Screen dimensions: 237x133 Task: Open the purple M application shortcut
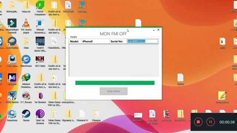pos(12,79)
